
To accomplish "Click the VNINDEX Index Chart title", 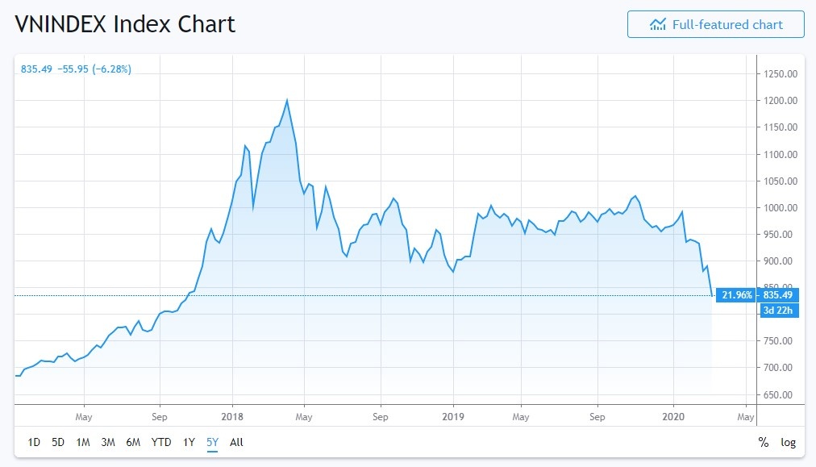I will coord(125,23).
